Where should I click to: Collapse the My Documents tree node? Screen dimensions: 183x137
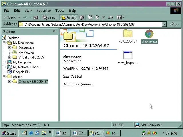pyautogui.click(x=4, y=43)
